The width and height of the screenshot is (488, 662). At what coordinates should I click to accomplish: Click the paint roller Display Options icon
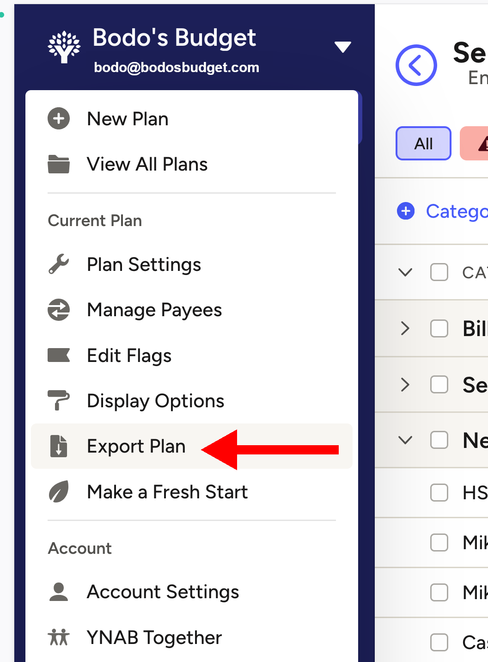(59, 400)
